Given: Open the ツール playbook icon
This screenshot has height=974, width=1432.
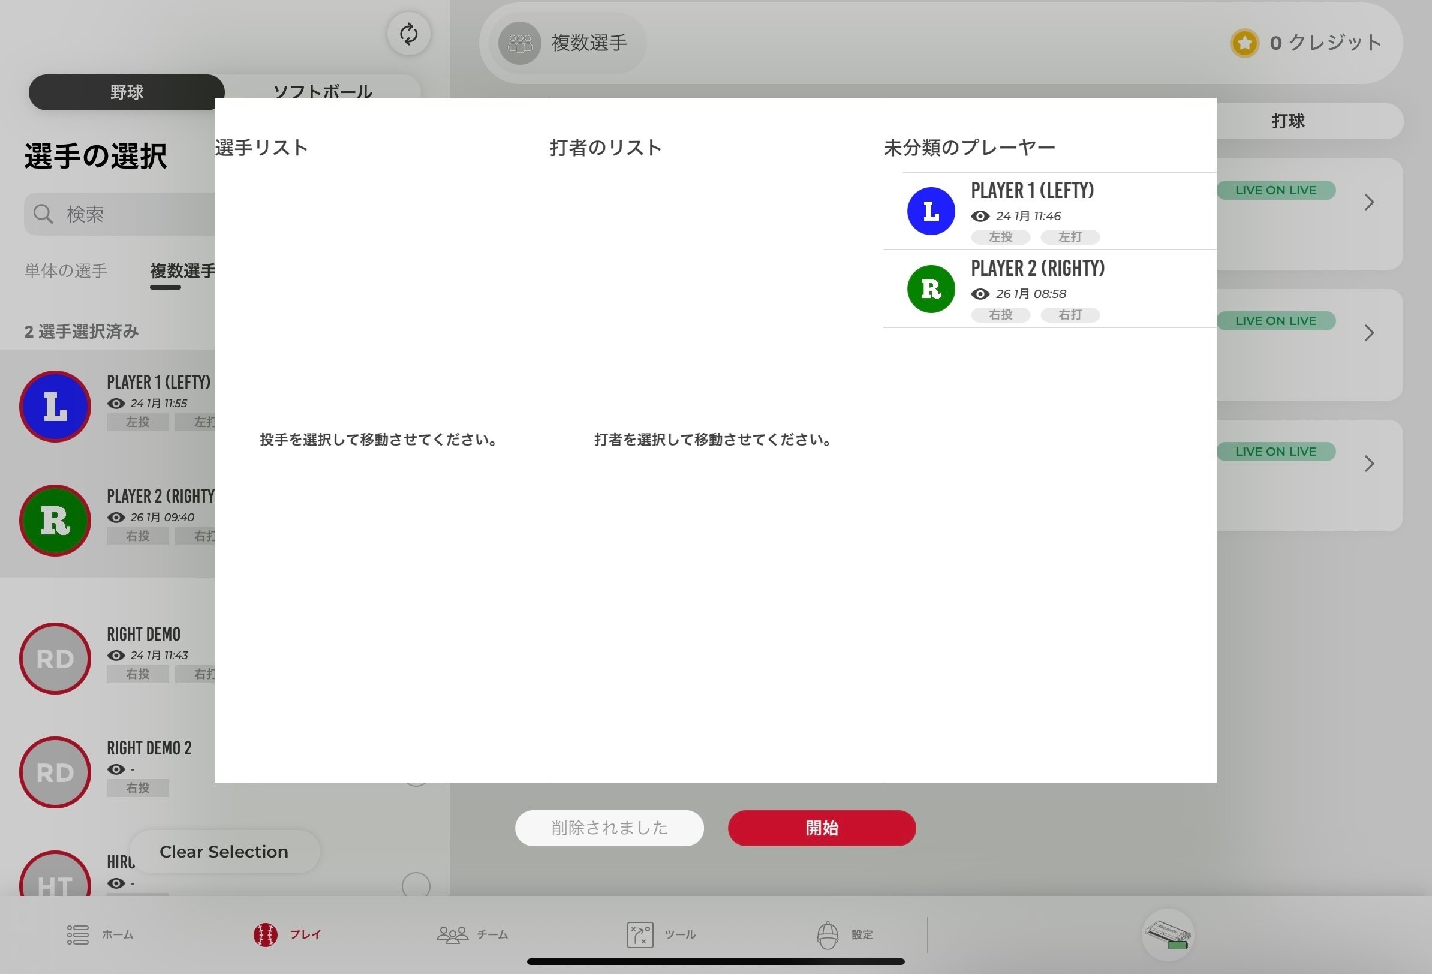Looking at the screenshot, I should pyautogui.click(x=640, y=934).
